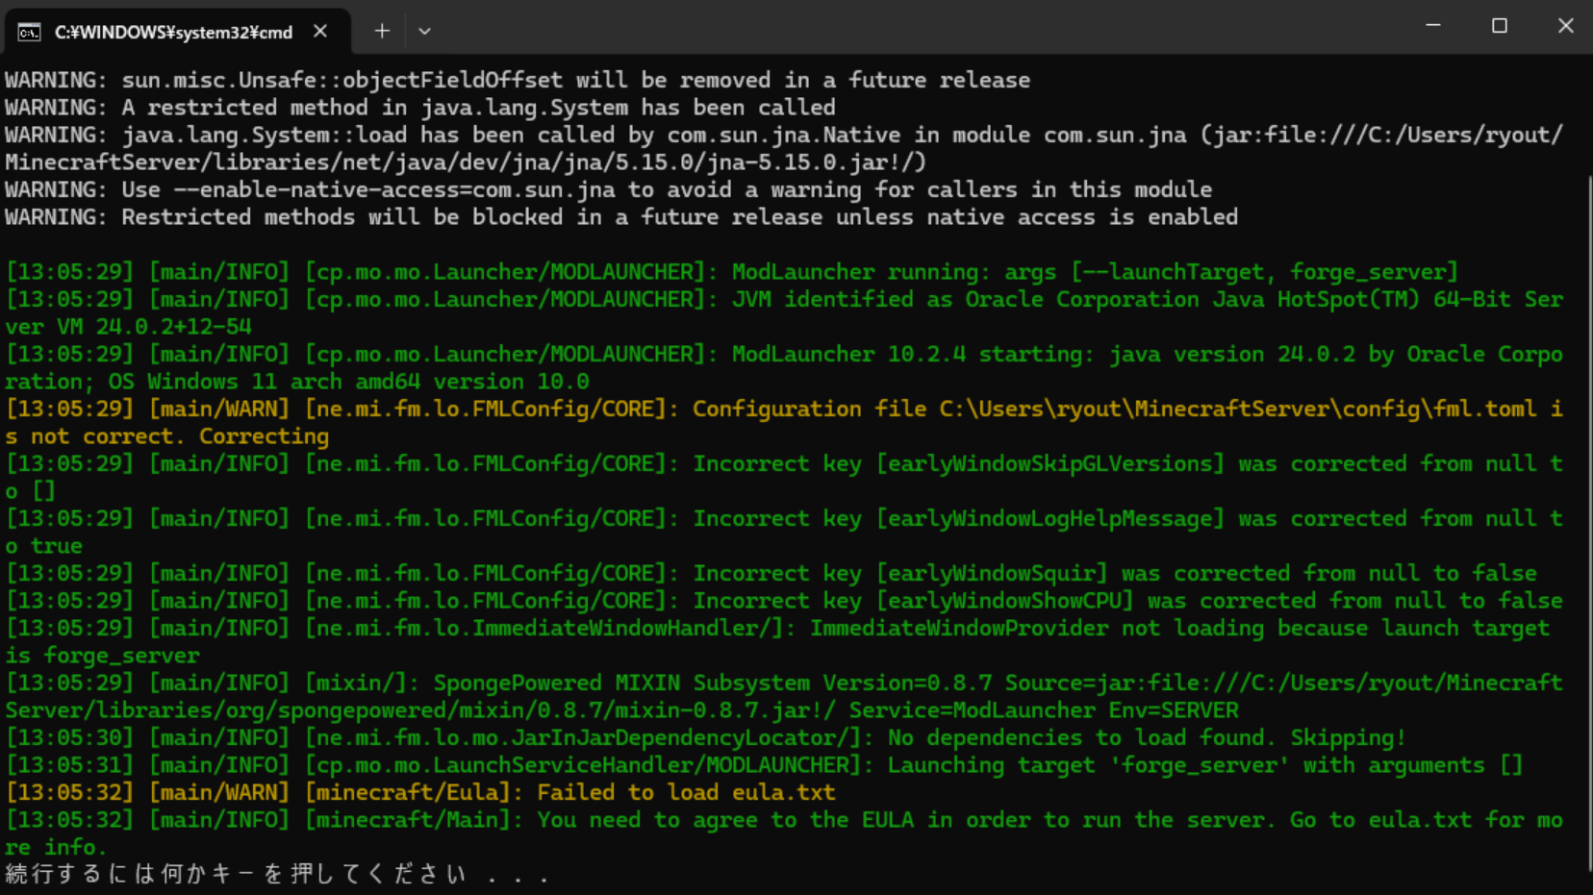Minimize the terminal window
The image size is (1593, 895).
pos(1432,26)
